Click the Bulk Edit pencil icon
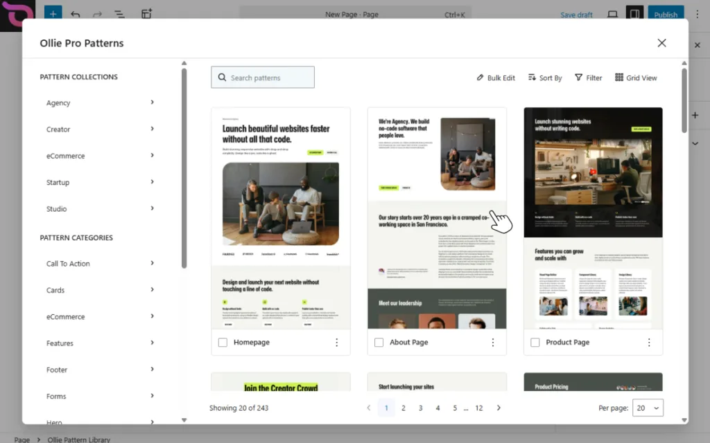The height and width of the screenshot is (443, 710). [480, 78]
